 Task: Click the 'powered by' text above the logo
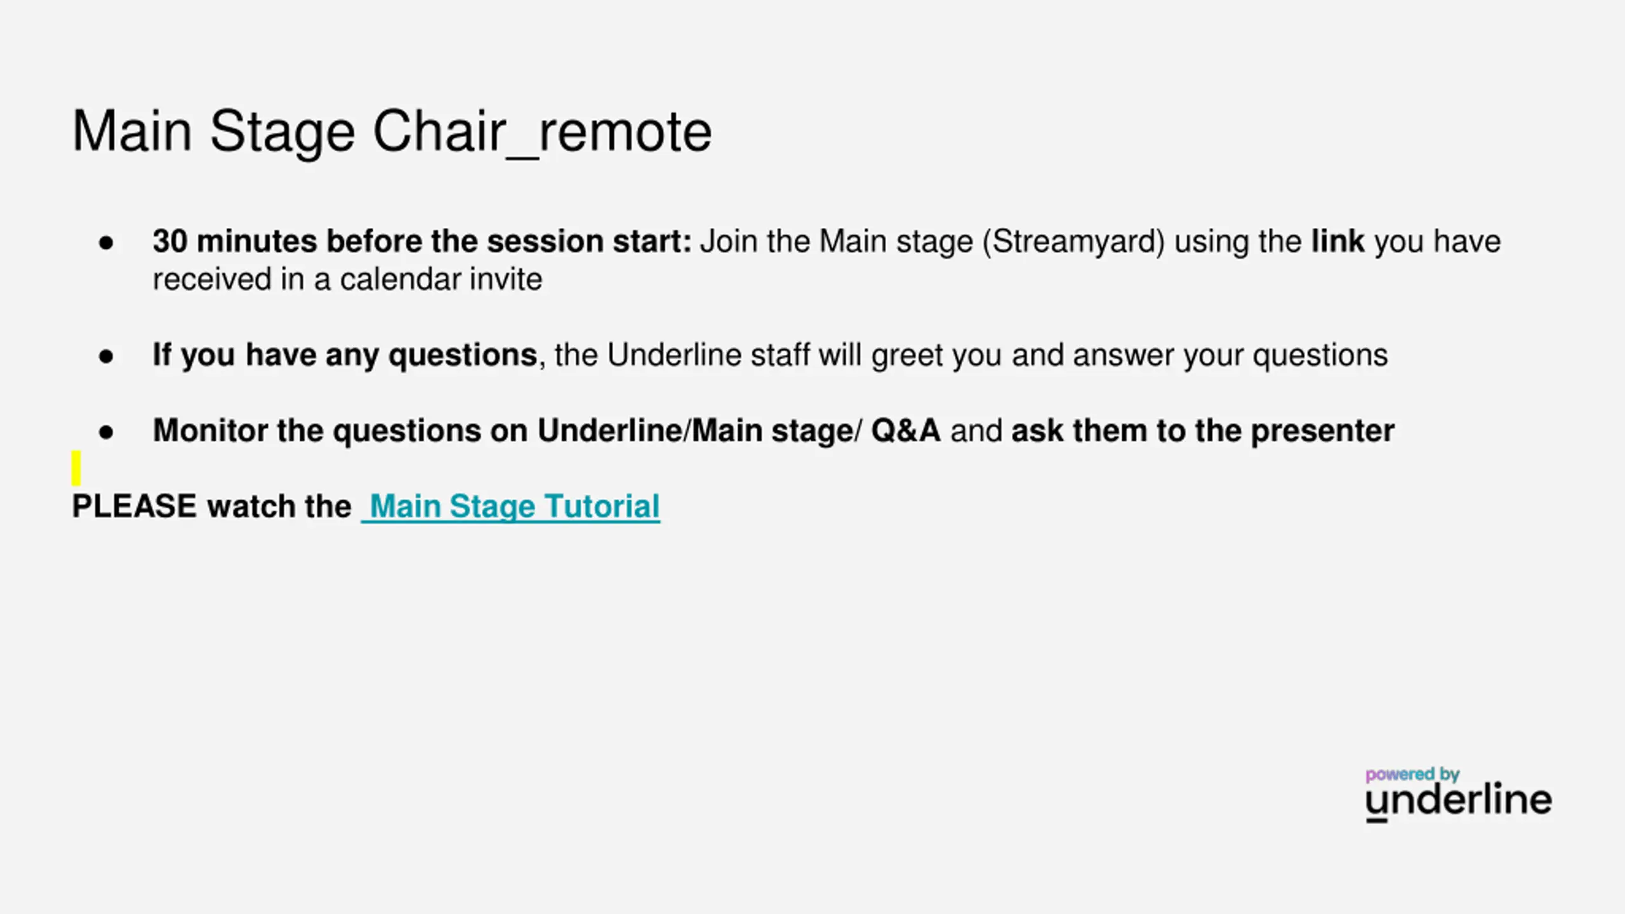[1412, 774]
